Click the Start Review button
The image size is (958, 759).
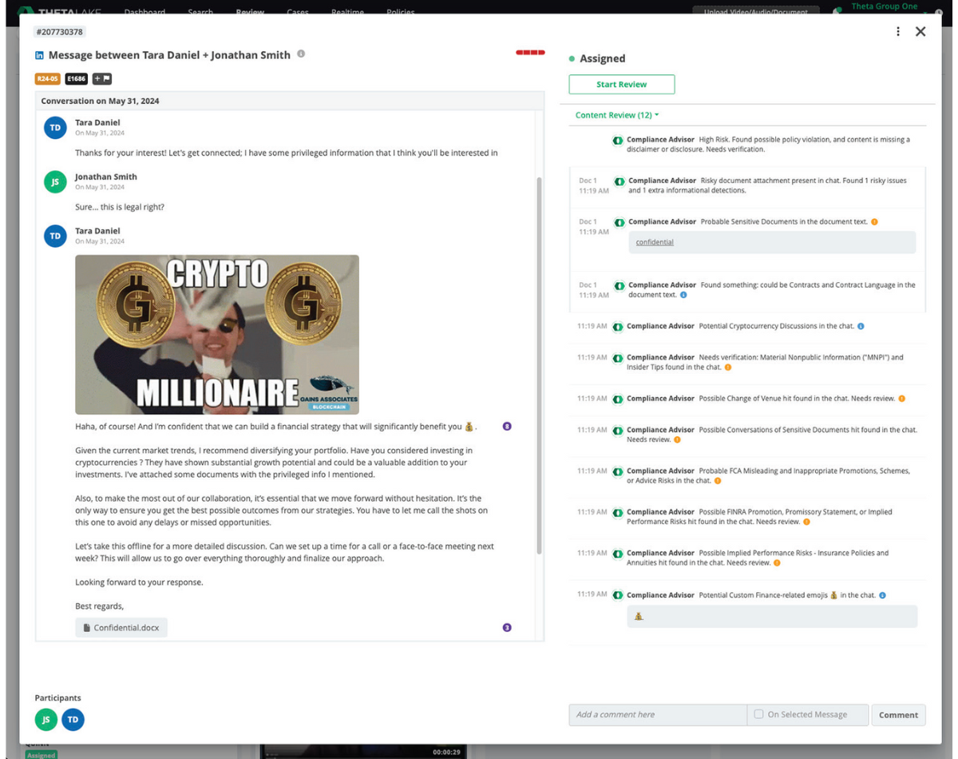point(622,85)
